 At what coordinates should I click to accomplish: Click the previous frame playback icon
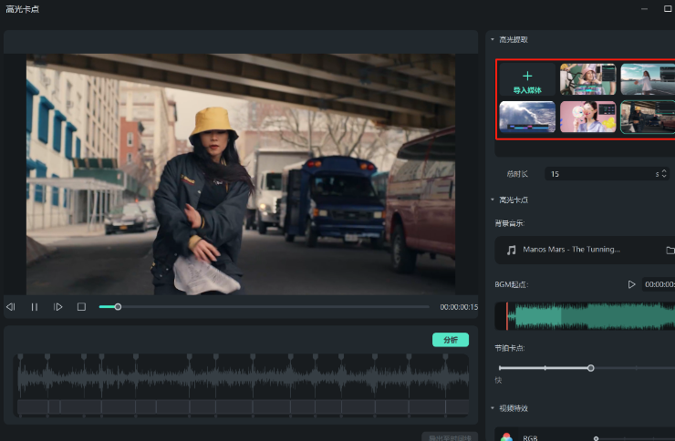click(11, 307)
